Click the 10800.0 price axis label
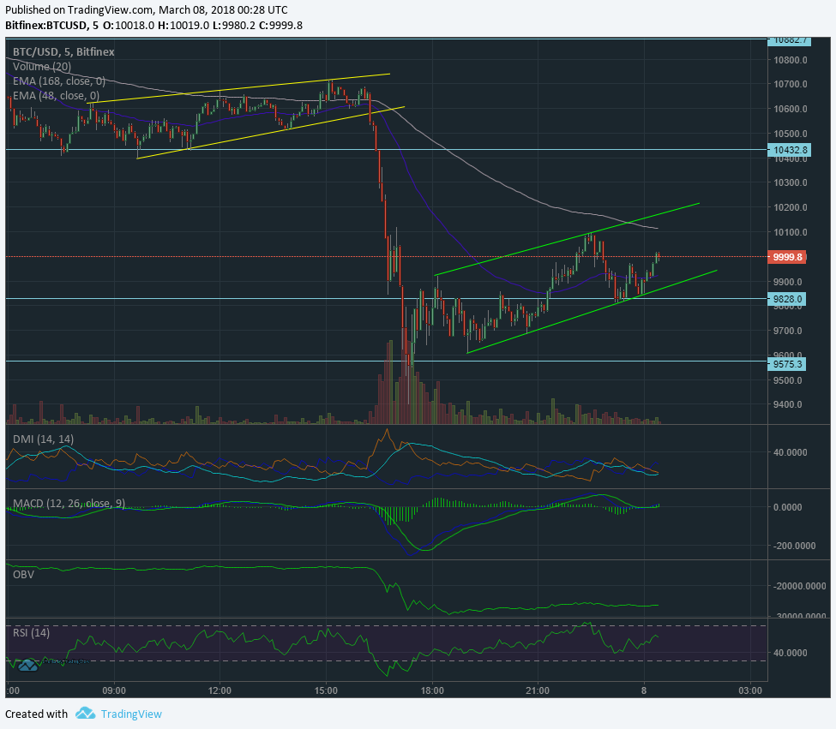This screenshot has height=729, width=836. 791,60
